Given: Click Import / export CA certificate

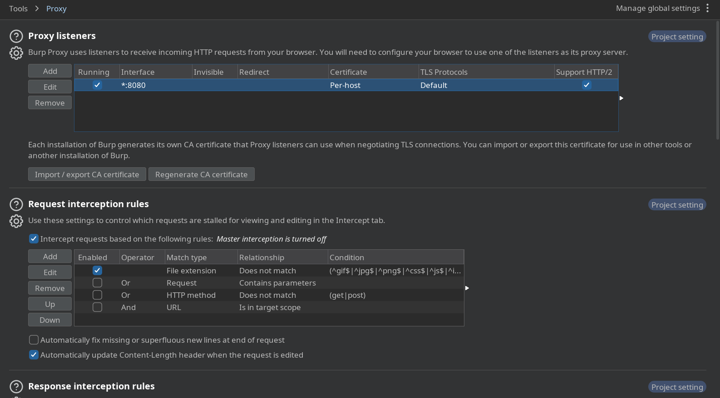Looking at the screenshot, I should tap(87, 175).
